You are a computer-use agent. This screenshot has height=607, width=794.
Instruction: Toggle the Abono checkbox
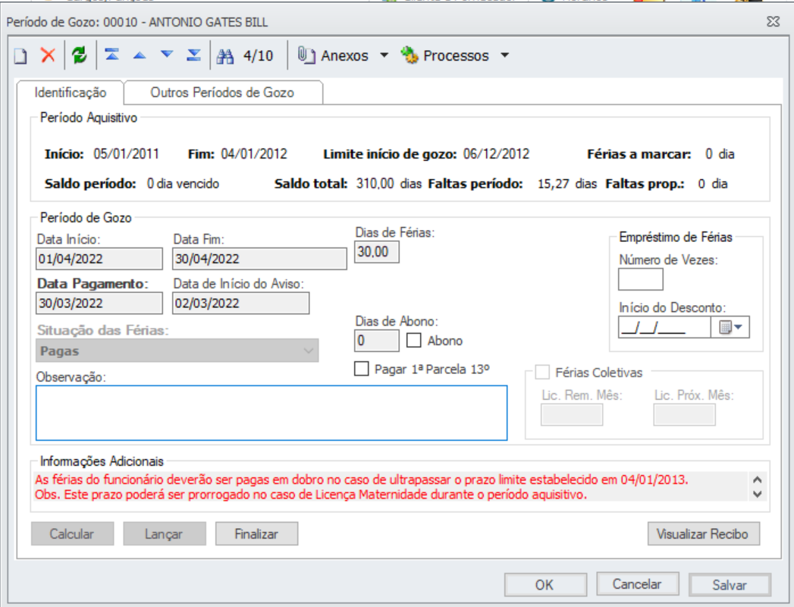[x=414, y=340]
